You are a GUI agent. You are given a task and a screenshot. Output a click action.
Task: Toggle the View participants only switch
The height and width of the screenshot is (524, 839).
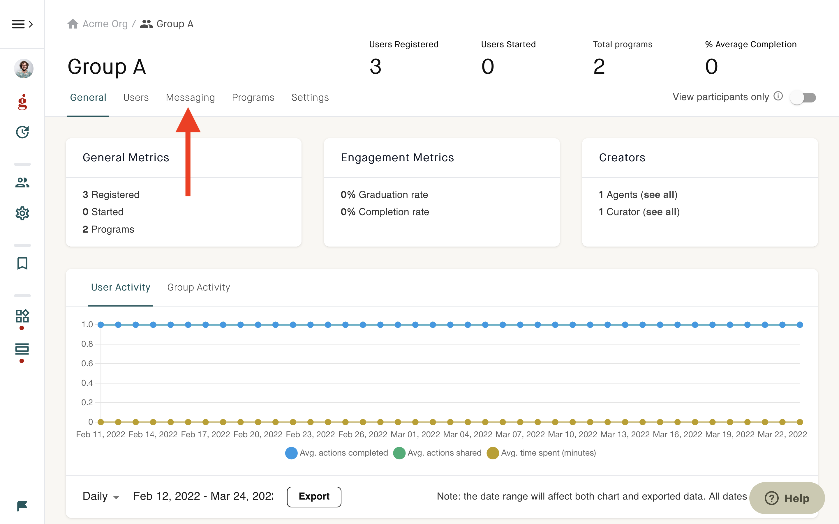(803, 98)
